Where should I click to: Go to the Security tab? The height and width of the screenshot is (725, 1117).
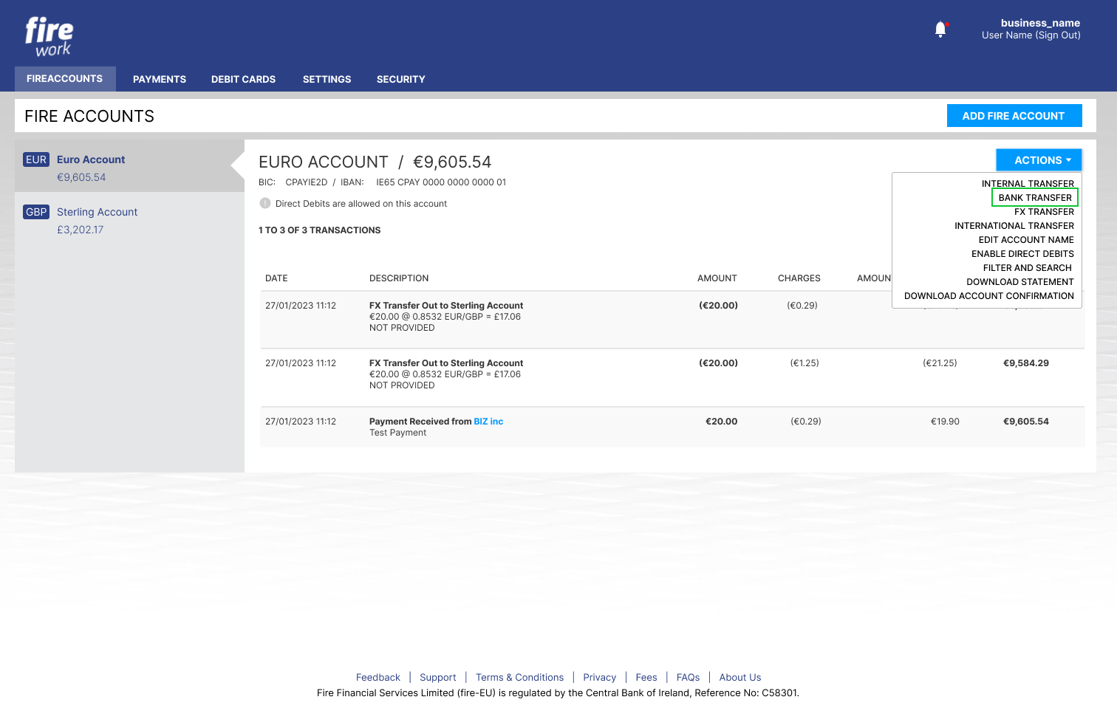400,80
